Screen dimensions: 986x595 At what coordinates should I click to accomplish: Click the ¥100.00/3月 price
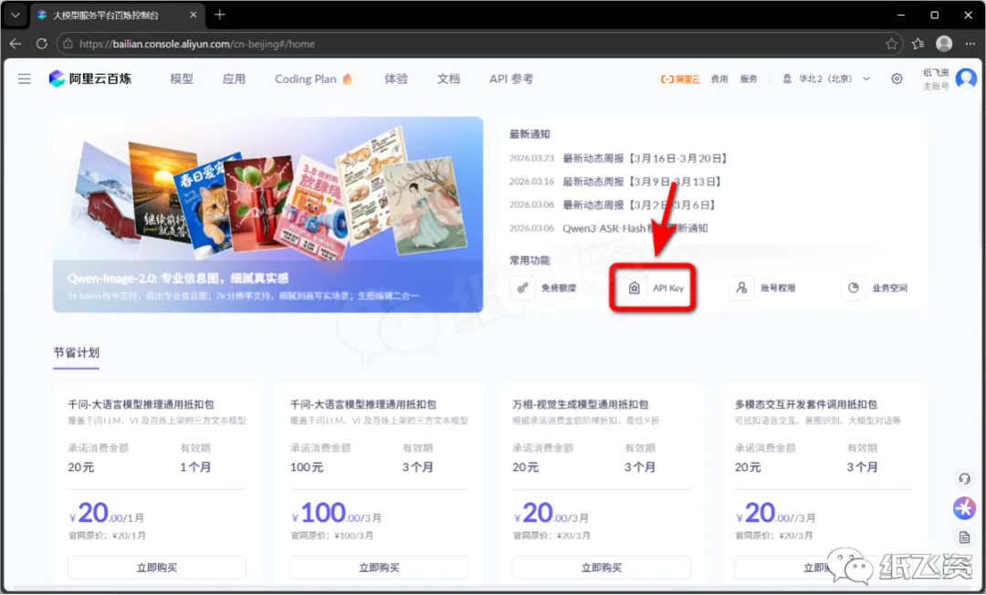[336, 513]
